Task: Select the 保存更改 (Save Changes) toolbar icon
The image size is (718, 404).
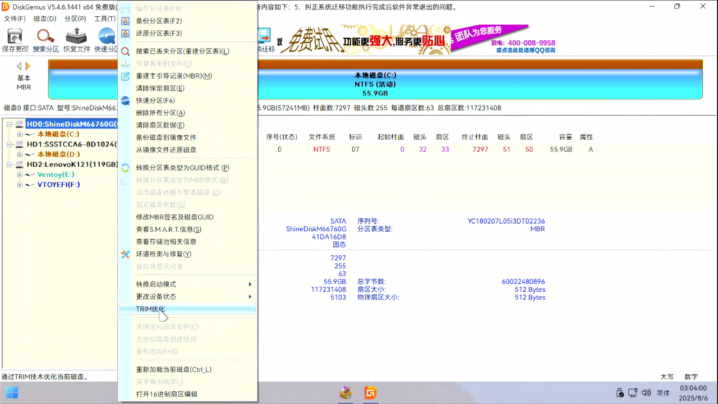Action: pos(16,39)
